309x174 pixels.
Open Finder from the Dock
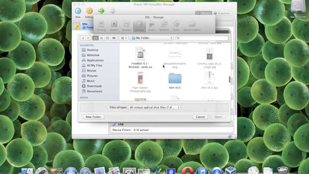[27, 171]
